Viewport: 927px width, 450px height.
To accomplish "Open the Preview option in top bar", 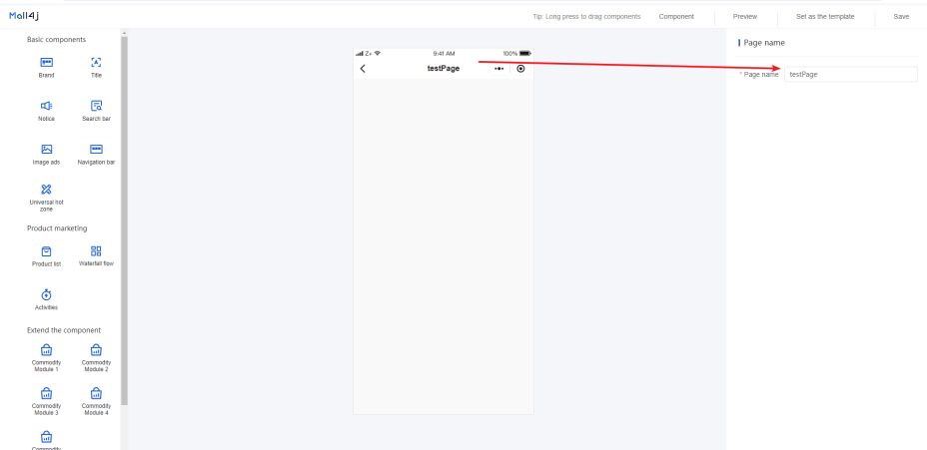I will point(745,17).
